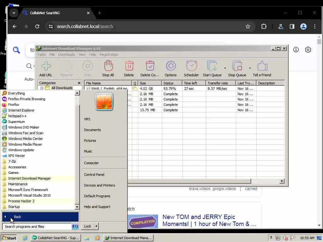Viewport: 323px width, 242px height.
Task: Click Delete Completed toolbar icon
Action: 150,66
